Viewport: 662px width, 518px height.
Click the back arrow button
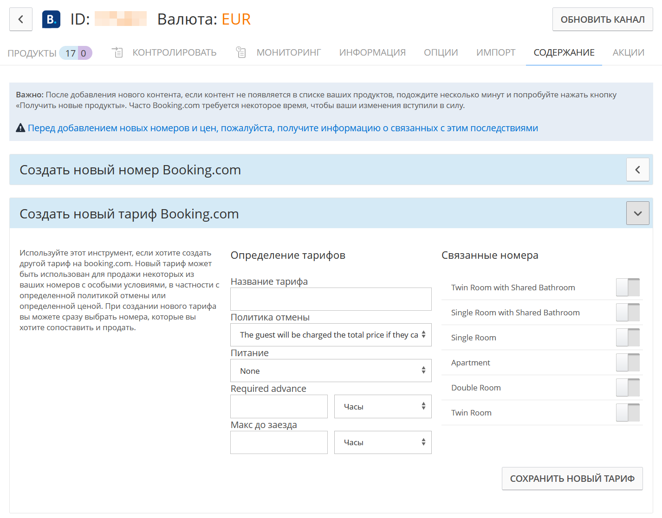[x=21, y=19]
